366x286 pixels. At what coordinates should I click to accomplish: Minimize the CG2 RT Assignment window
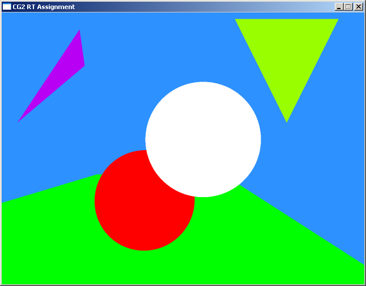tap(339, 7)
